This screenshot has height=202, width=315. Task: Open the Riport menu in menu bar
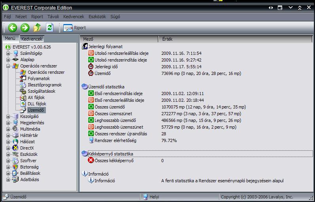pyautogui.click(x=37, y=17)
